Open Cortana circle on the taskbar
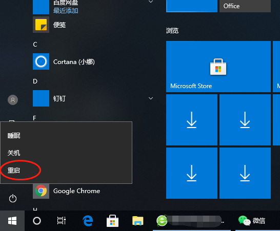The image size is (280, 231). (37, 221)
